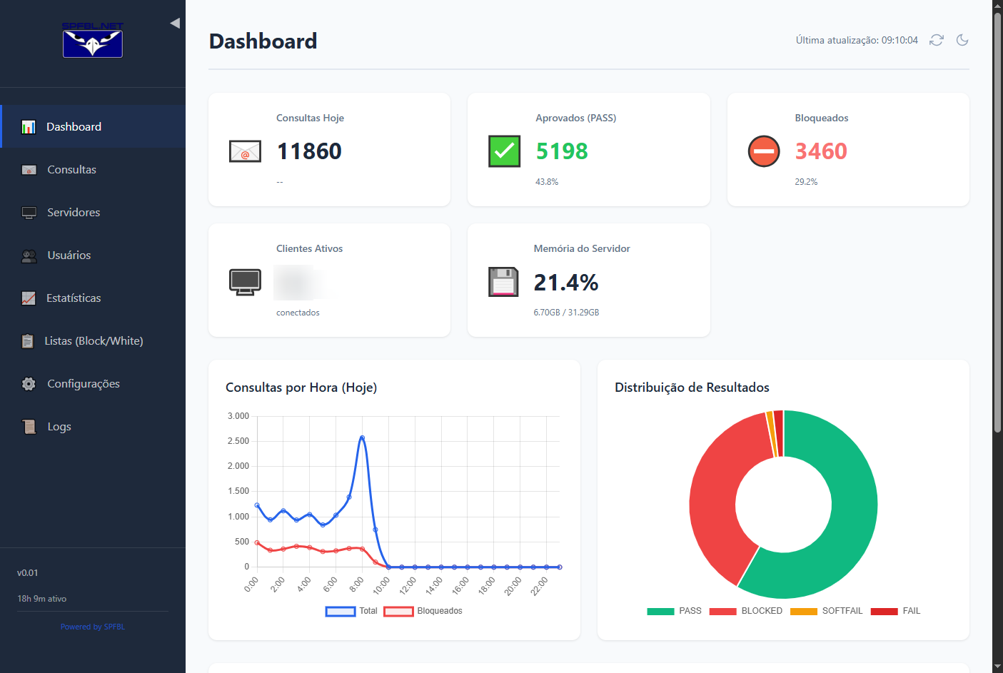Click the Aprovados green checkmark icon
1003x673 pixels.
[505, 151]
